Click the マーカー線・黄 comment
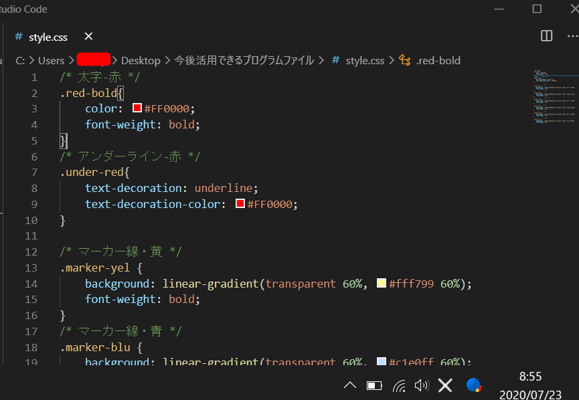Image resolution: width=579 pixels, height=400 pixels. point(120,252)
